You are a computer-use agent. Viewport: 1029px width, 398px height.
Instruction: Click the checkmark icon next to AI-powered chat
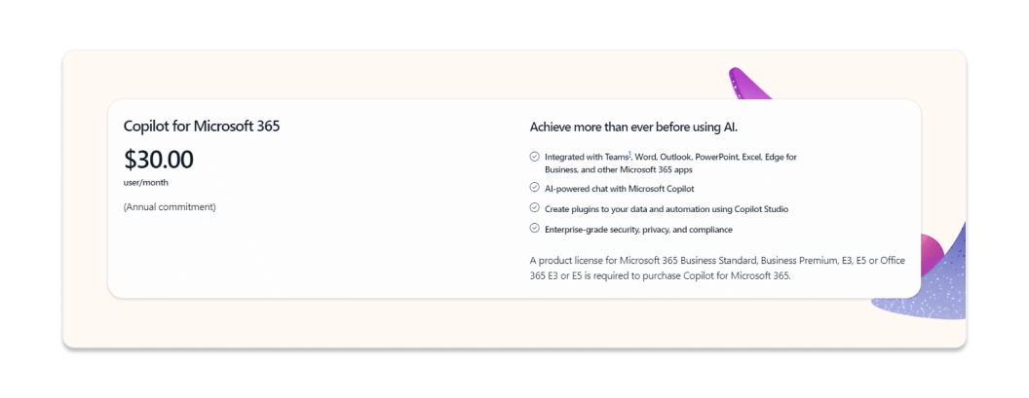[x=534, y=188]
